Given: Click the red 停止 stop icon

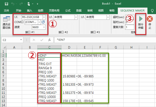Looking at the screenshot, I should 150,19.
